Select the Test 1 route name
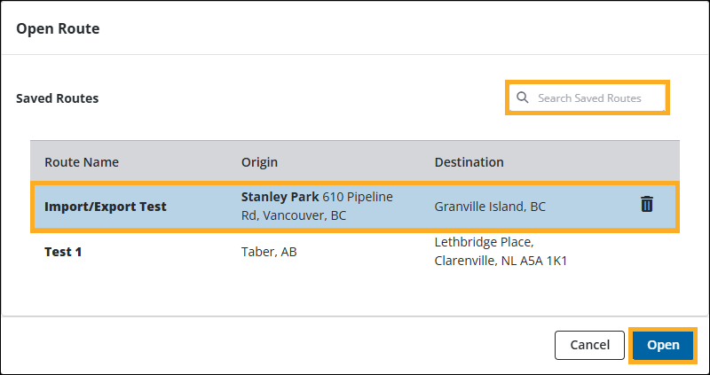The width and height of the screenshot is (710, 375). click(63, 252)
